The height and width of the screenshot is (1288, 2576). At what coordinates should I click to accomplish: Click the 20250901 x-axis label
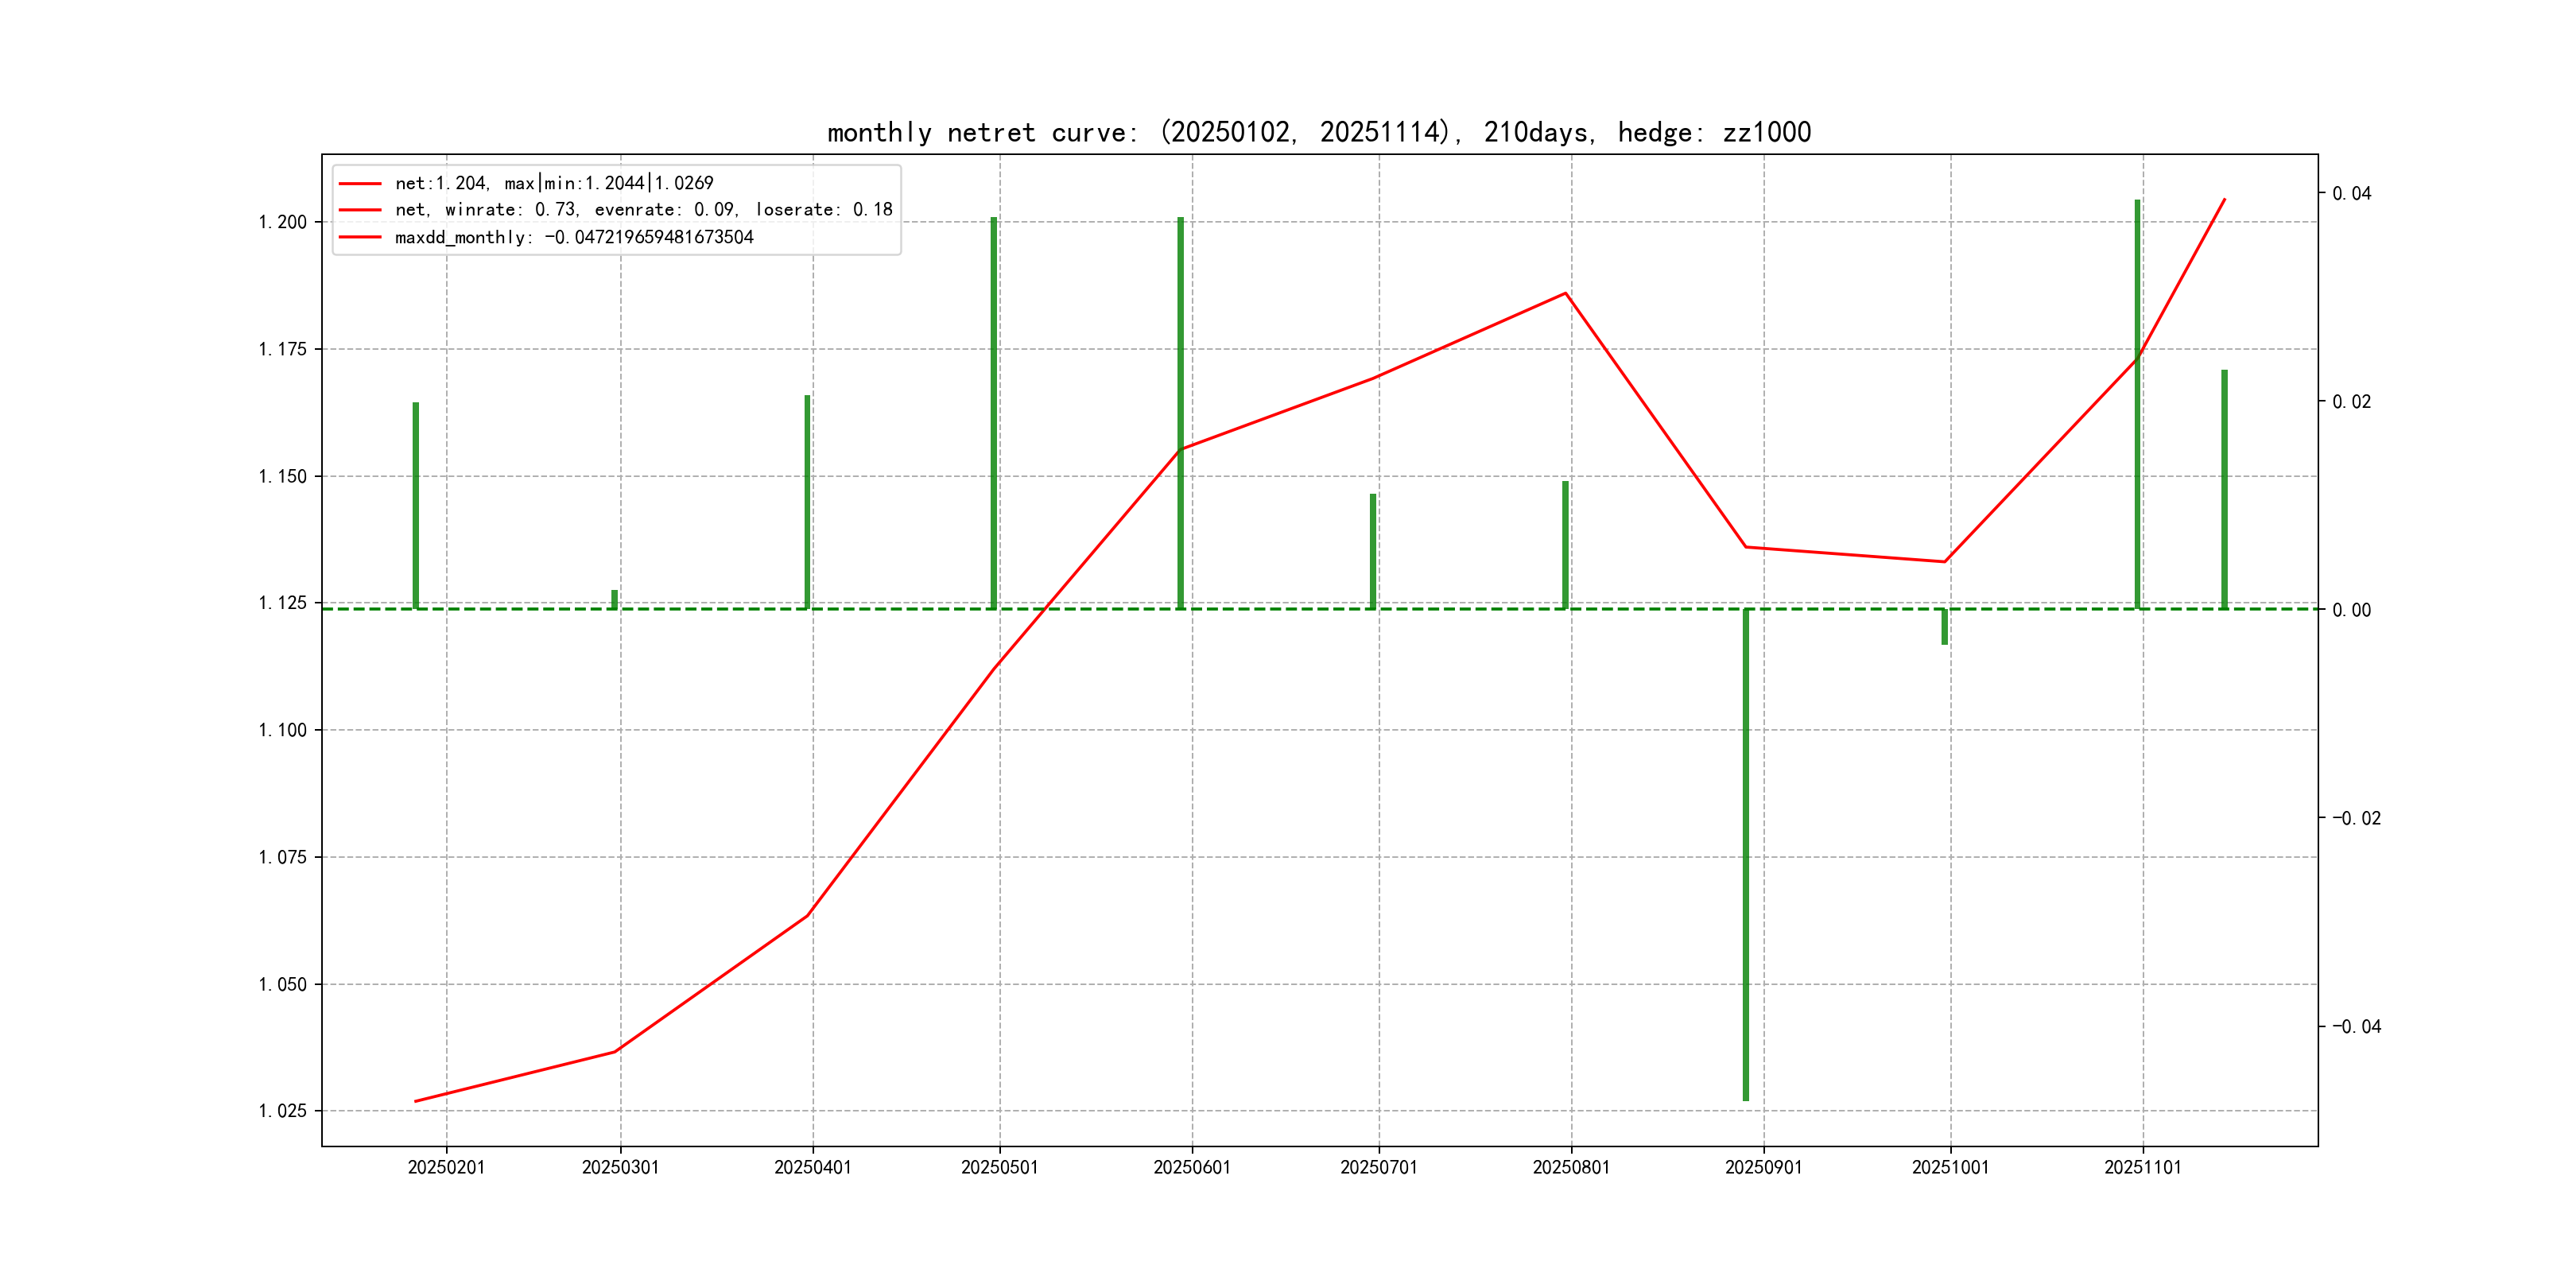1763,1167
